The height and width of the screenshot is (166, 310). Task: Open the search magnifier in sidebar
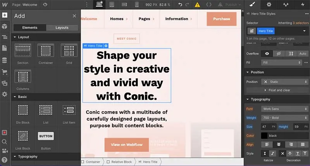point(5,142)
